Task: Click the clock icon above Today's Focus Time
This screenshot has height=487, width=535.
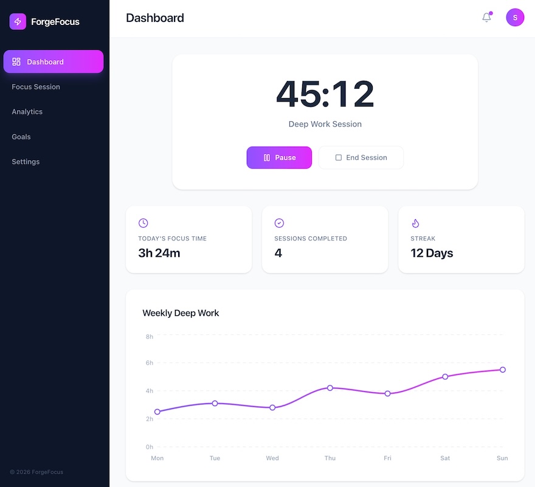Action: pos(143,223)
